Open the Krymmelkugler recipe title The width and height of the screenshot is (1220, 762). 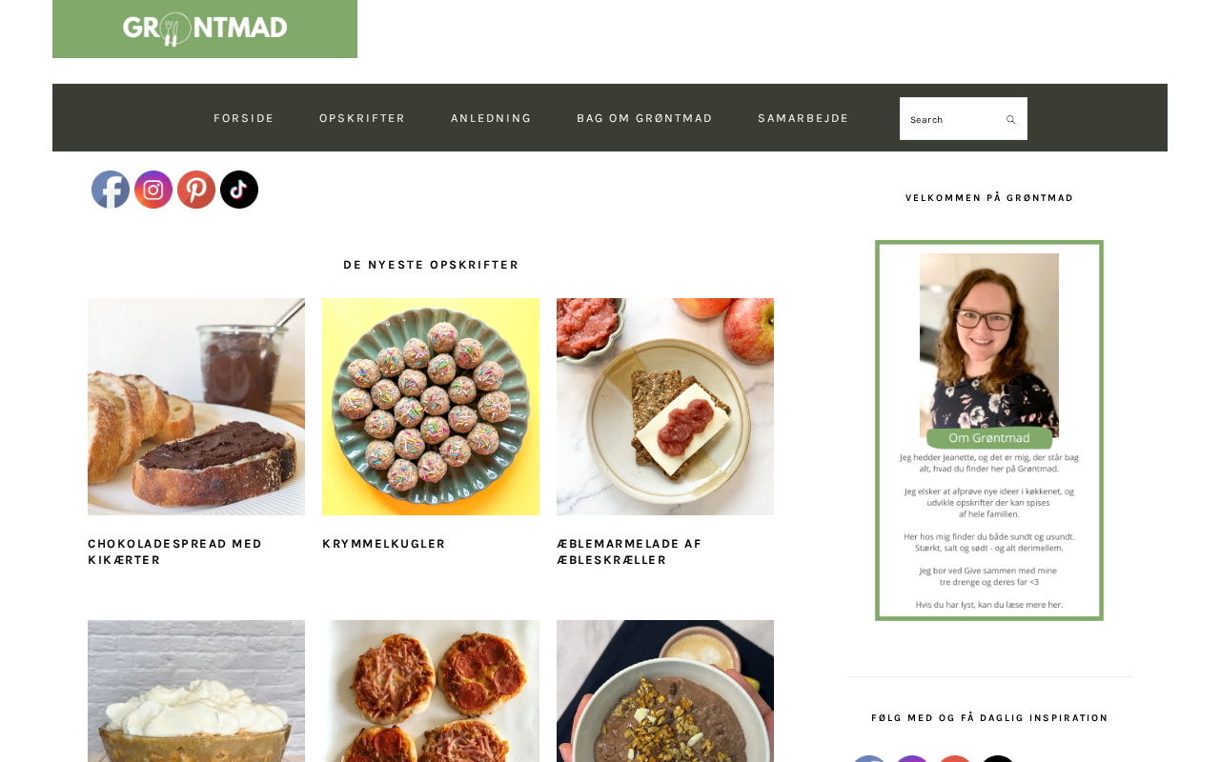pos(384,544)
